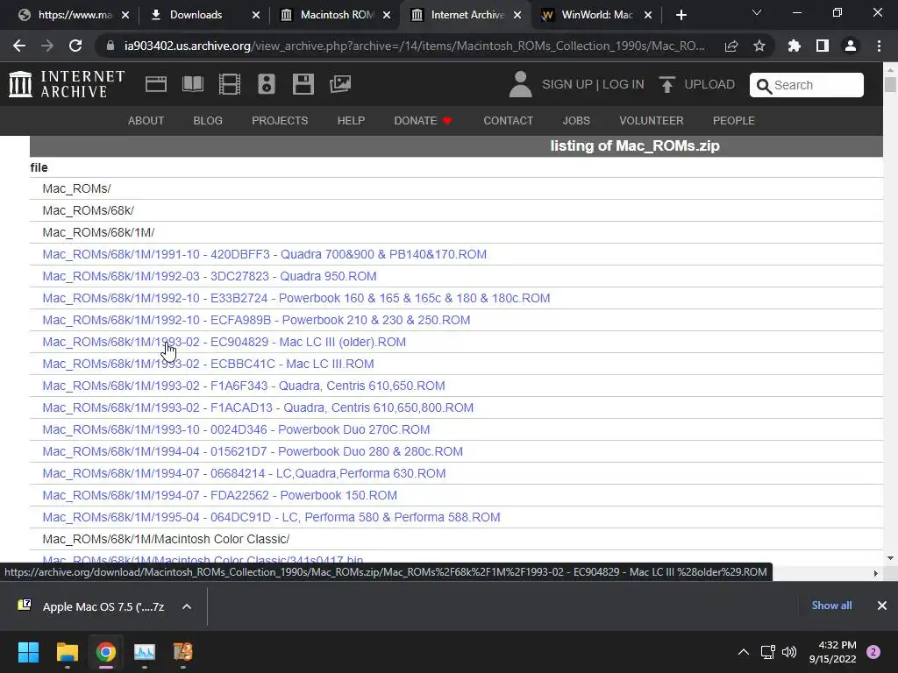Bookmark this page with the star icon

click(x=759, y=46)
